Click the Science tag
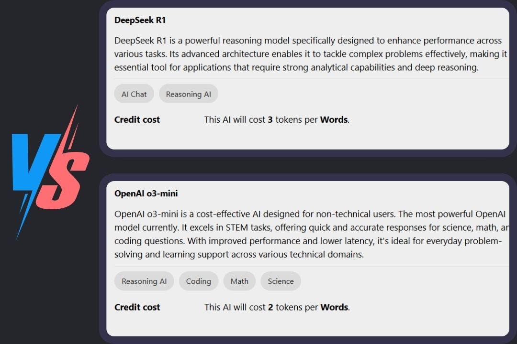Screen dimensions: 517x344 click(281, 281)
